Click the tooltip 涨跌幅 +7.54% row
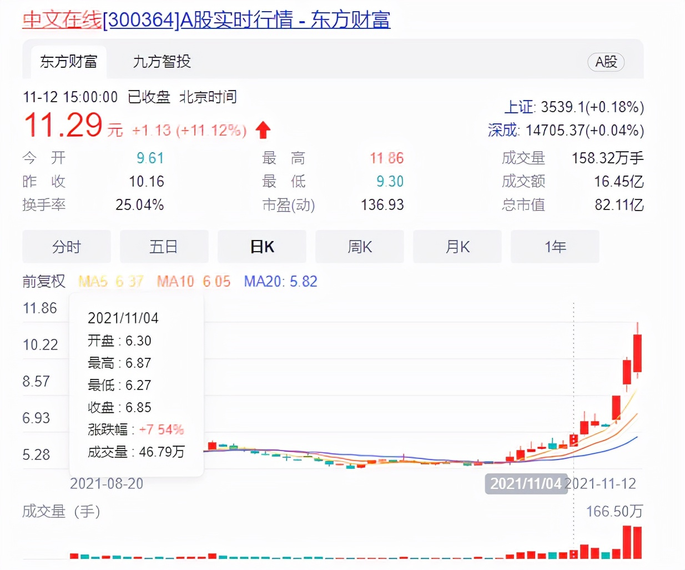This screenshot has width=685, height=570. point(136,429)
